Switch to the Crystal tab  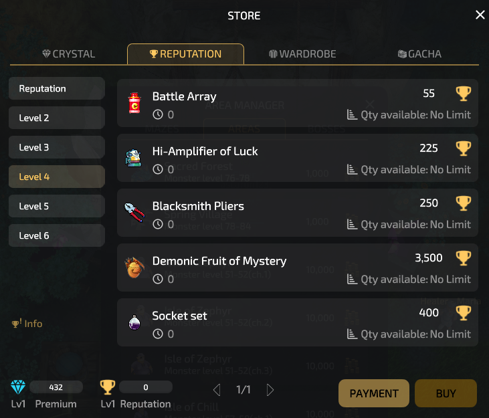(68, 54)
